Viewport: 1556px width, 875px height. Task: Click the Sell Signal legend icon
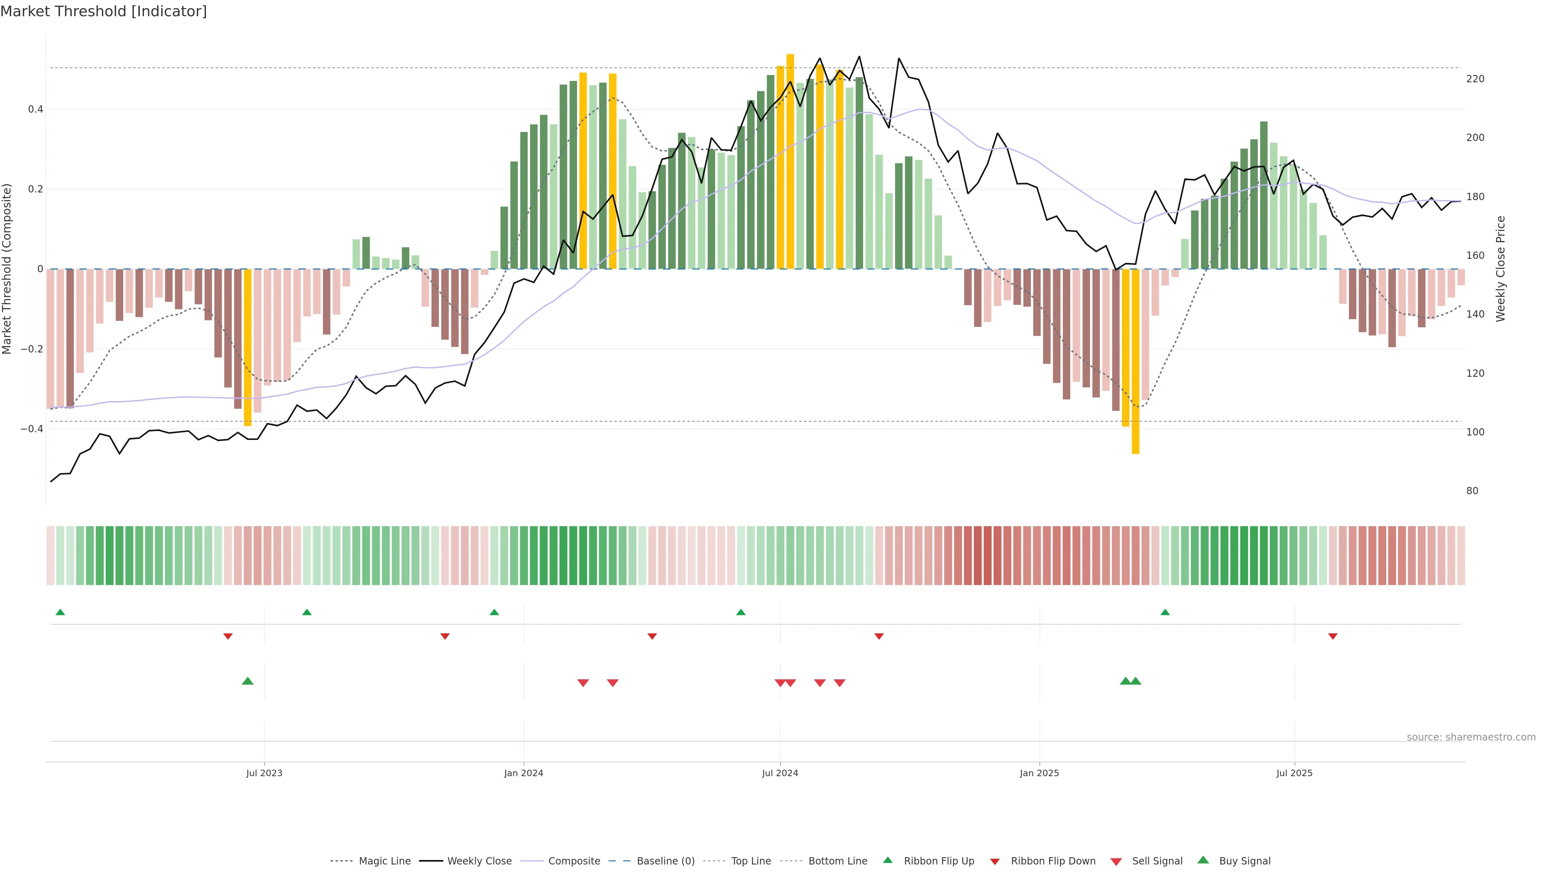click(1116, 862)
